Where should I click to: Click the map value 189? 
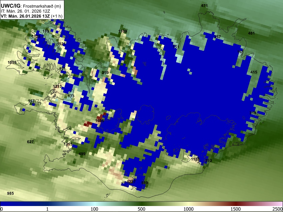pos(46,31)
